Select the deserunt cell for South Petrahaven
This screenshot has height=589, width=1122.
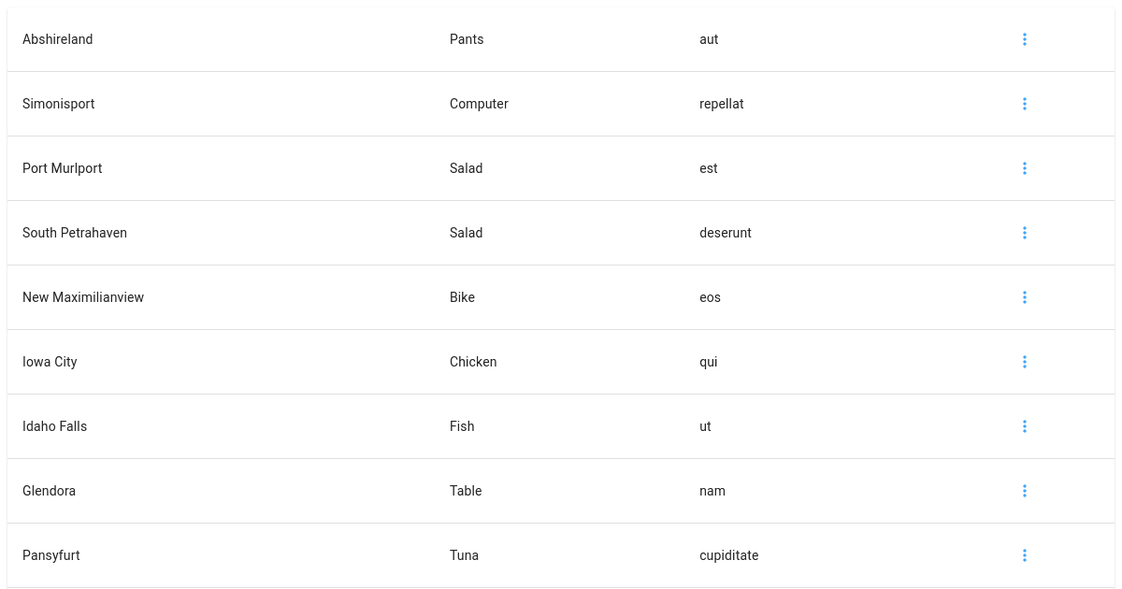tap(726, 233)
